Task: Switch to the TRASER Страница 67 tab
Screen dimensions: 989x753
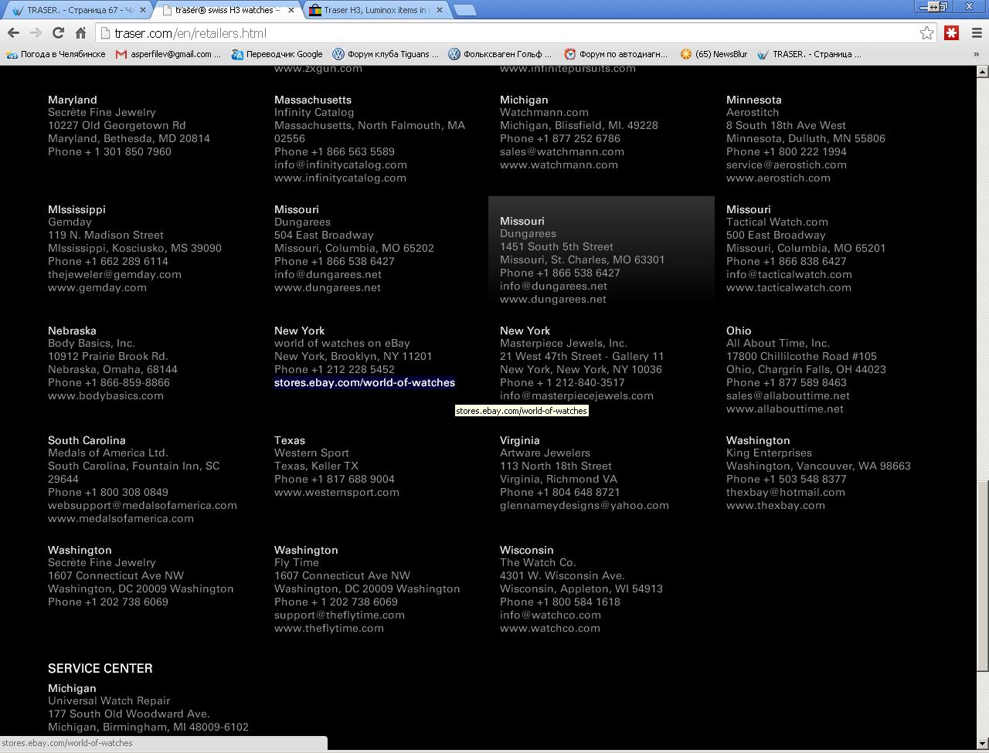Action: (x=73, y=10)
